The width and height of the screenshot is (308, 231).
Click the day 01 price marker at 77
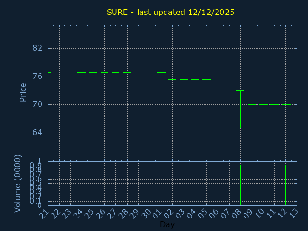point(161,72)
